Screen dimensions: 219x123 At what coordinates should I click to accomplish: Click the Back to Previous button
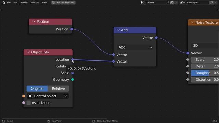[x=63, y=3]
